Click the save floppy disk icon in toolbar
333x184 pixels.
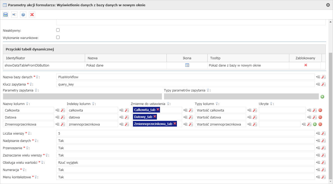click(5, 15)
